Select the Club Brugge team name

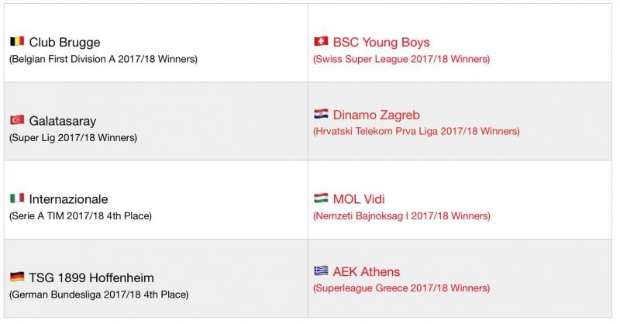click(x=64, y=43)
